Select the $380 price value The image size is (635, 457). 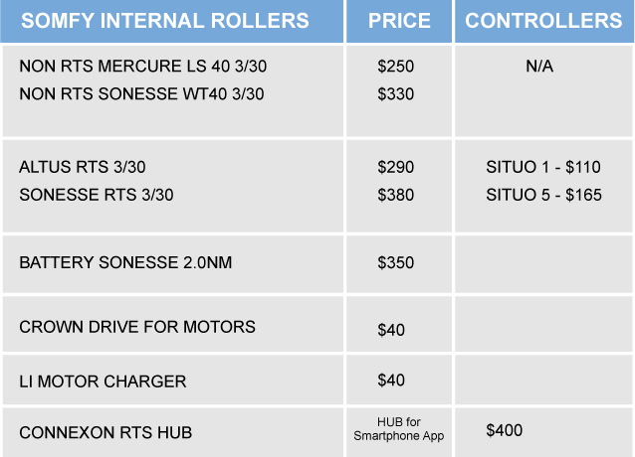tap(396, 195)
